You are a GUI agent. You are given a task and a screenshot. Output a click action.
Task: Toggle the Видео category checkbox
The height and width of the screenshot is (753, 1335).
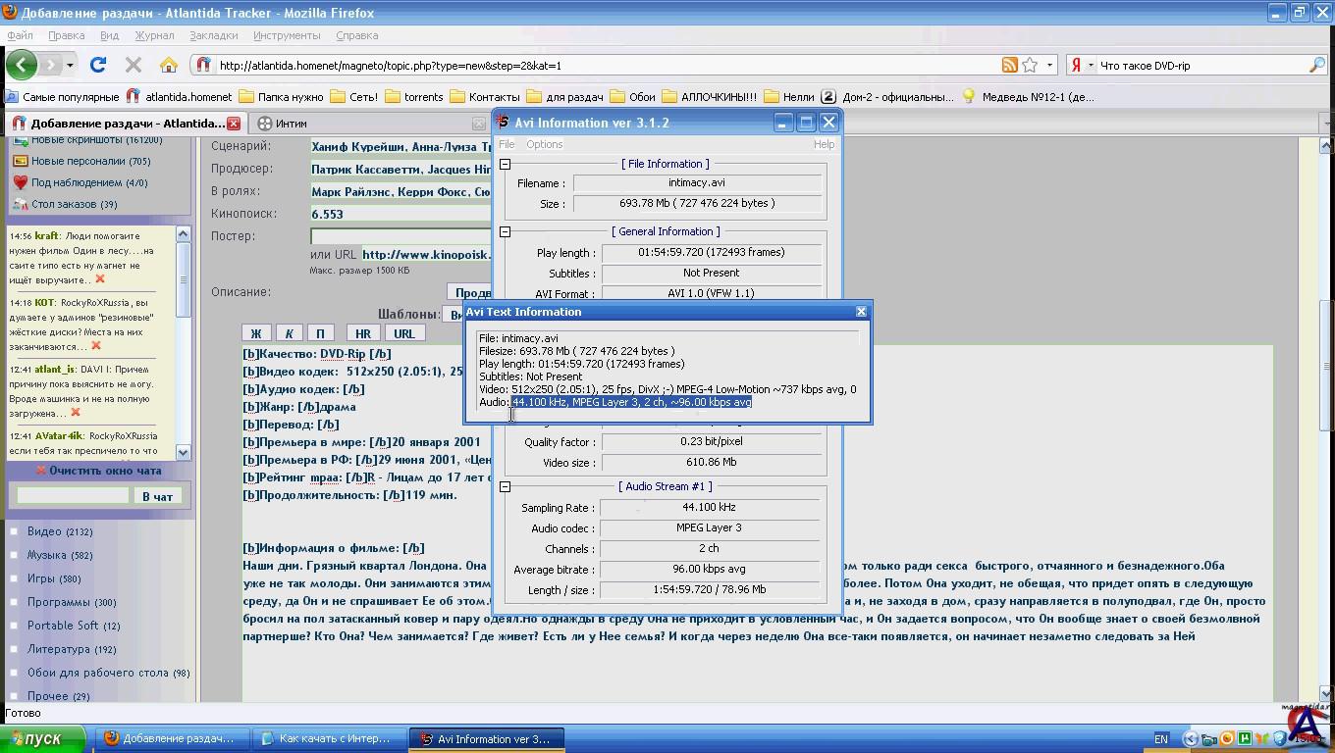coord(14,531)
